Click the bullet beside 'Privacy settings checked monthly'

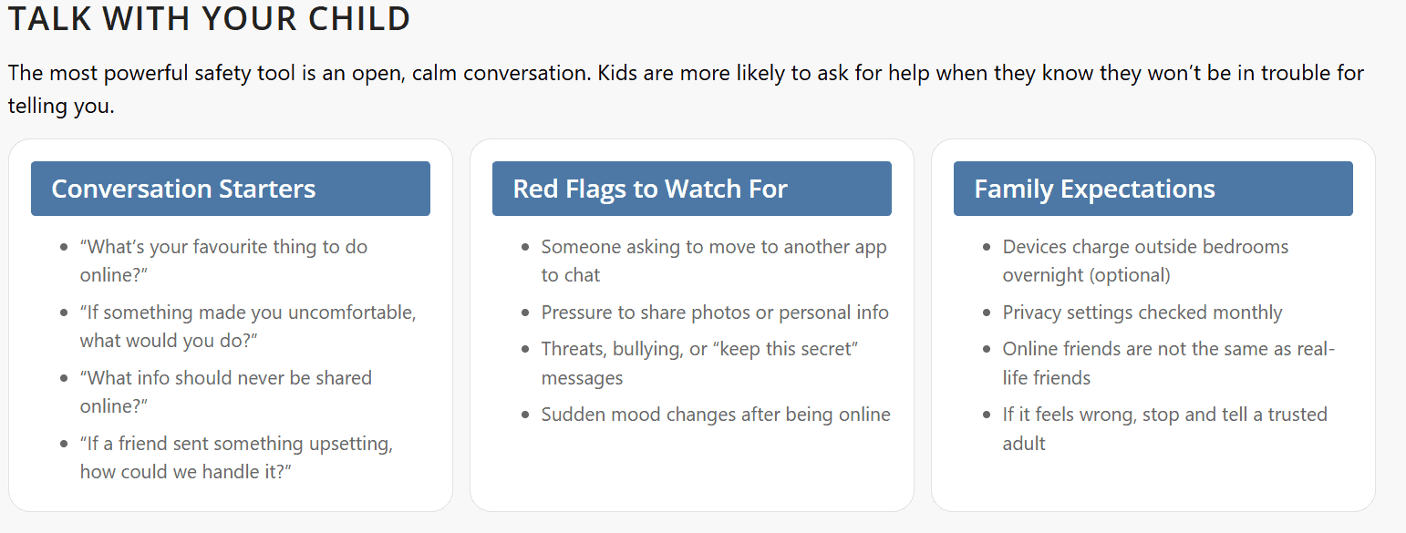point(987,313)
